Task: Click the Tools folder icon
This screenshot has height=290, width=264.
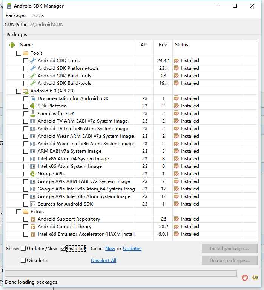Action: 26,53
